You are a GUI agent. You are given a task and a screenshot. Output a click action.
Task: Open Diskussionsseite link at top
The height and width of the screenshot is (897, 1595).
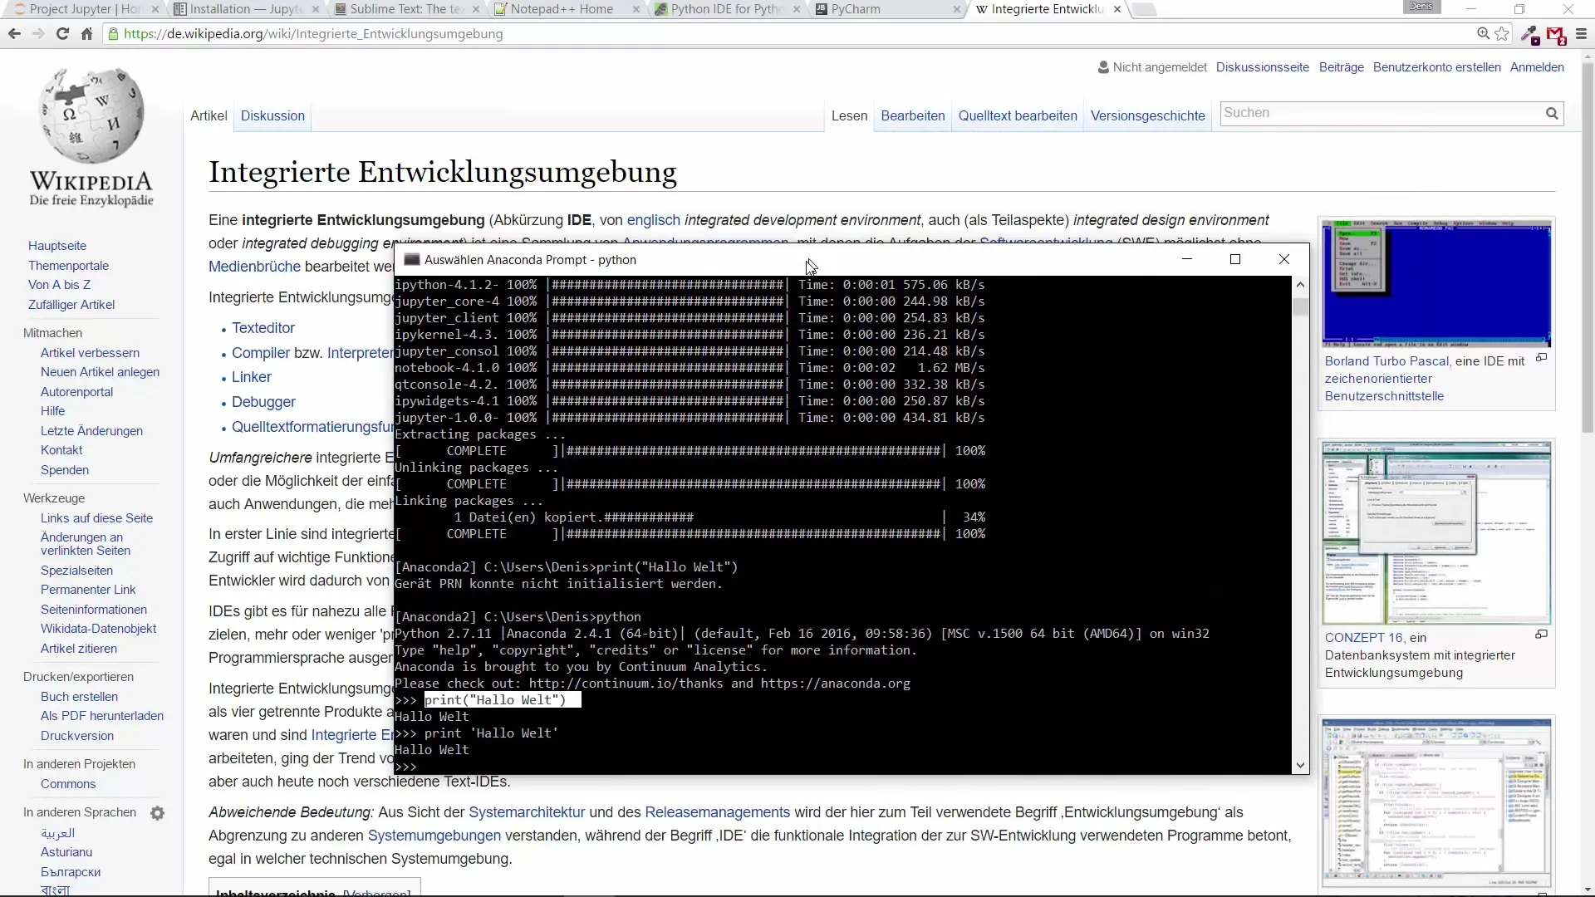pos(1262,67)
